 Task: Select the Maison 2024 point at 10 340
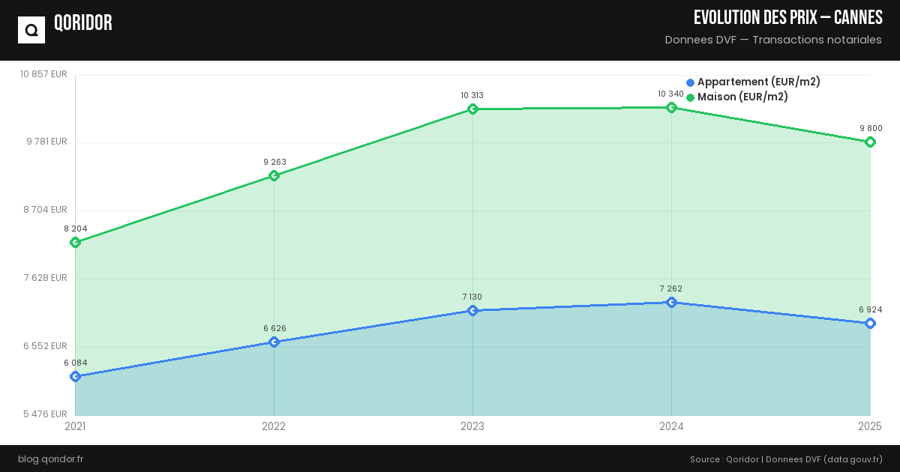point(671,107)
